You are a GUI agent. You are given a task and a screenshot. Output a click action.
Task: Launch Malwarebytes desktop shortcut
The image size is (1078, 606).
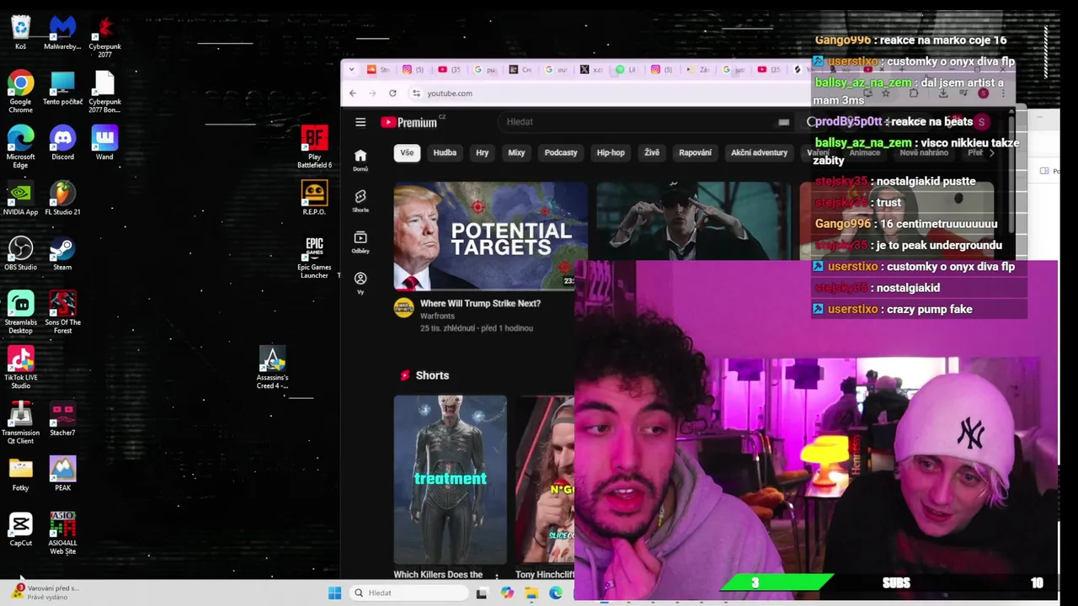[62, 33]
